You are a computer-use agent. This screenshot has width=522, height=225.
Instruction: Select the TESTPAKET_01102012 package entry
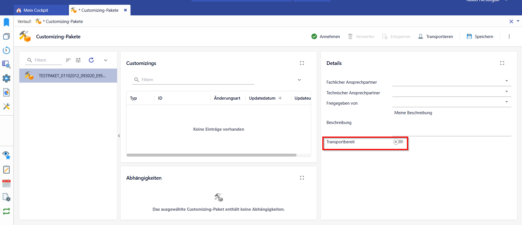pos(68,76)
